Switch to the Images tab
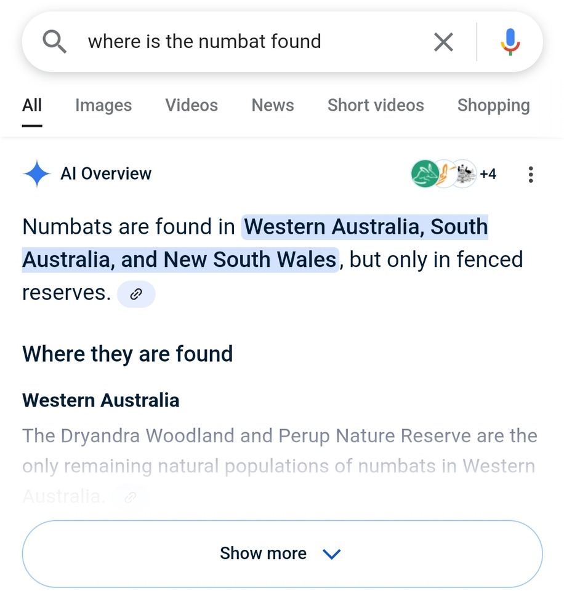Viewport: 564px width, 615px height. pos(103,105)
